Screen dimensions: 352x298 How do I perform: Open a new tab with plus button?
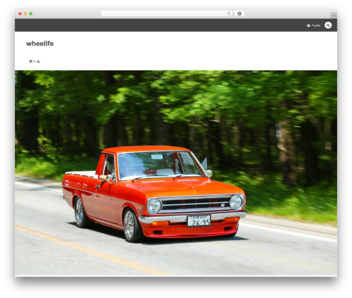click(x=334, y=15)
